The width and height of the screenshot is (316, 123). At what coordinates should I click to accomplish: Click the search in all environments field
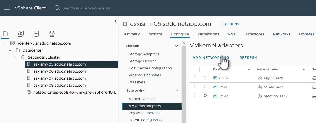point(86,8)
